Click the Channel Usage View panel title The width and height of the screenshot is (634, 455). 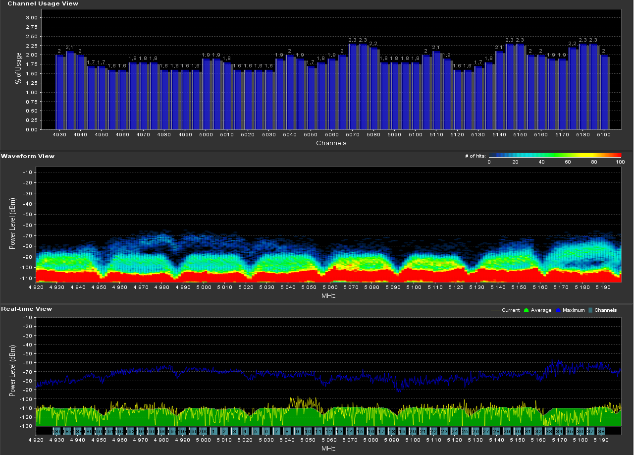pyautogui.click(x=43, y=3)
